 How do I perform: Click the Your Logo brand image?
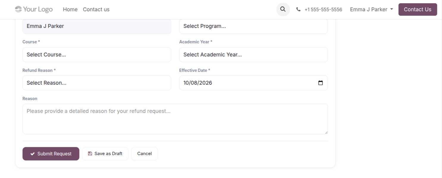34,9
